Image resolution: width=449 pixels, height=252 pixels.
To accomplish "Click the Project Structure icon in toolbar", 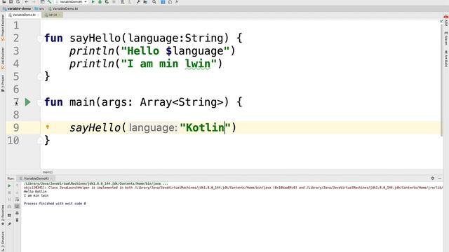I will pos(145,1).
